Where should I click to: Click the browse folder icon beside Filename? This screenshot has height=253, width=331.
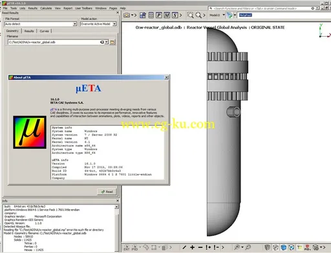tap(112, 42)
